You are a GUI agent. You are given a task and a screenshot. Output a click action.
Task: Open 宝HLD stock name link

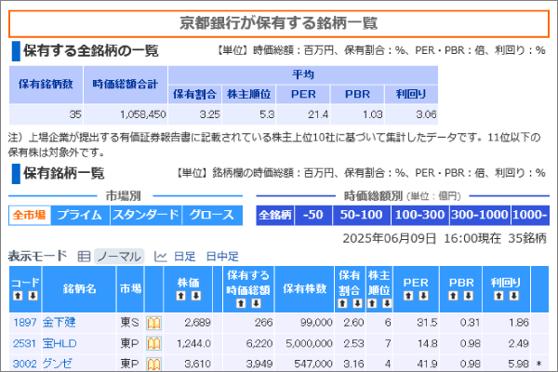click(60, 343)
